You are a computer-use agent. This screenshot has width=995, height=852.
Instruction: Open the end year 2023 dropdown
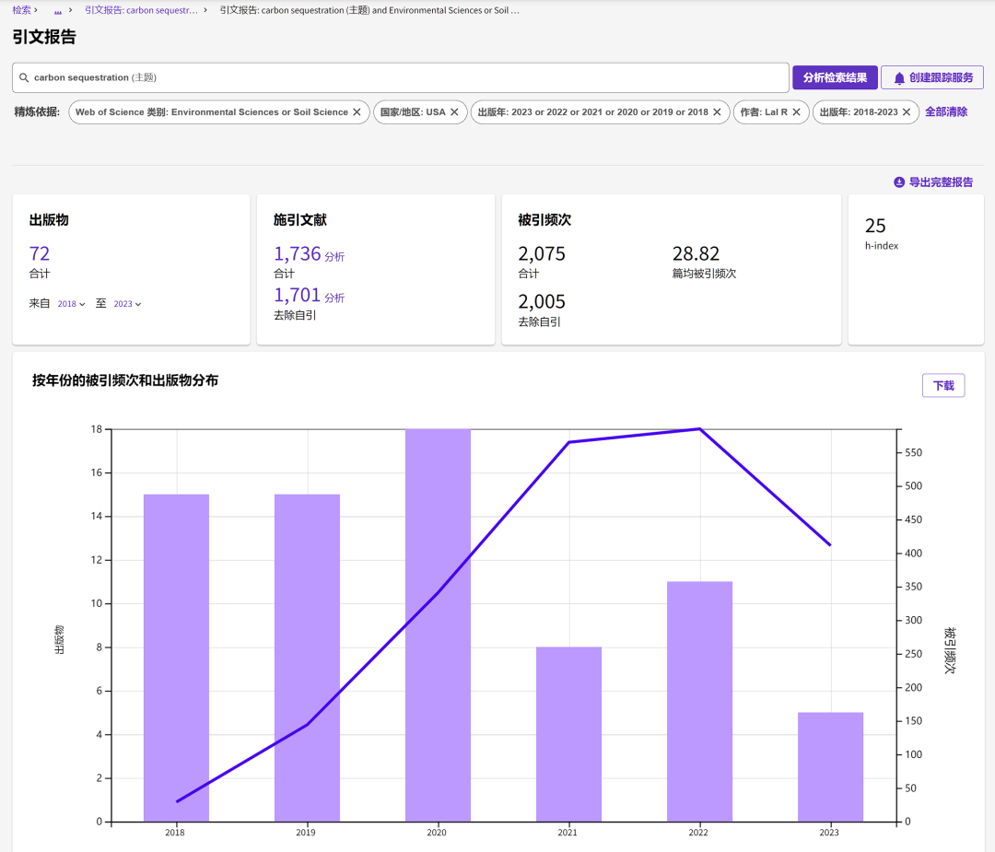pyautogui.click(x=127, y=304)
